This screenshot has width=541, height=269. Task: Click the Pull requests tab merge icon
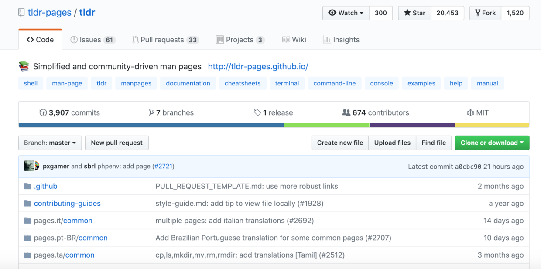tap(135, 40)
